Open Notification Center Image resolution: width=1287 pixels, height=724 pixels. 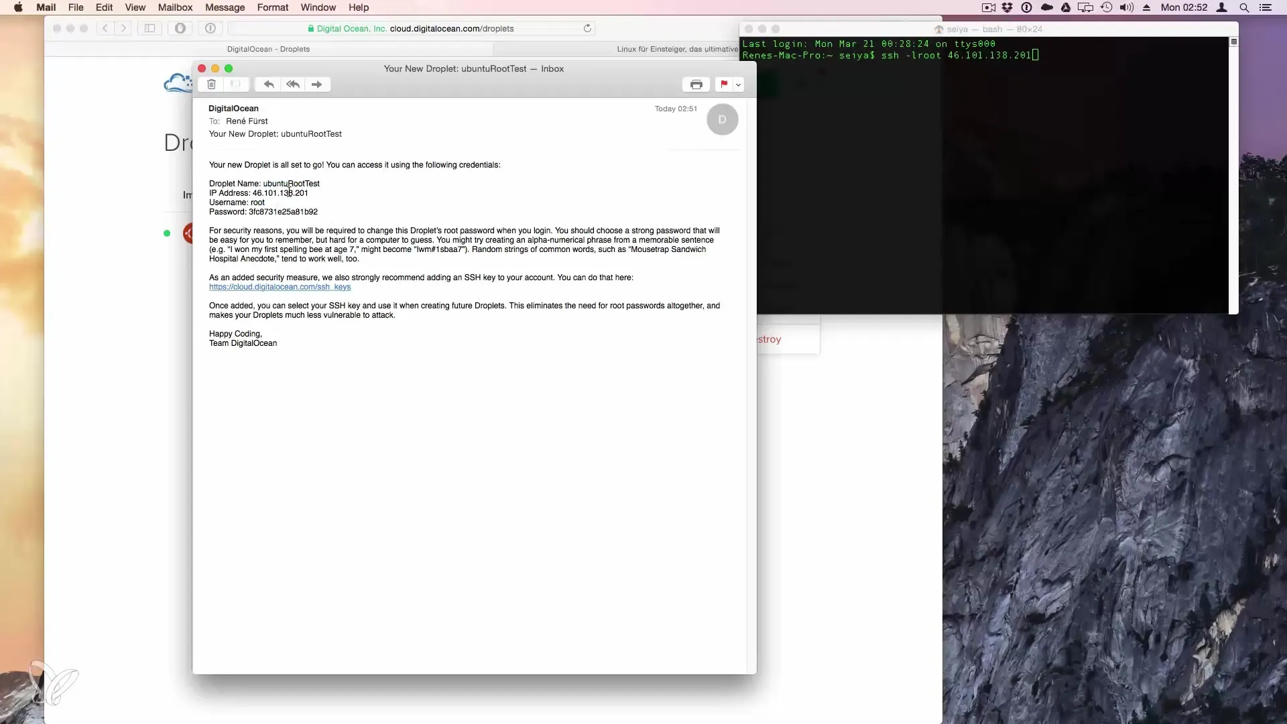(x=1266, y=7)
